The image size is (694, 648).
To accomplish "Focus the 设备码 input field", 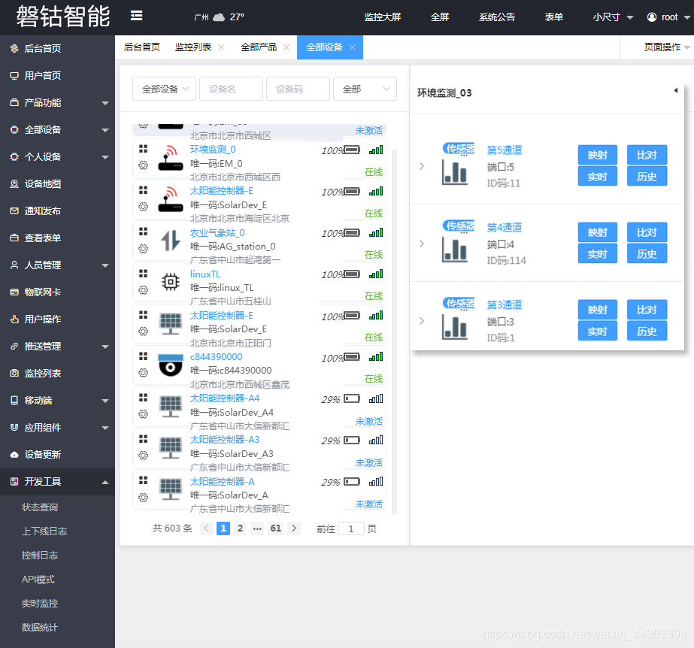I will 298,89.
